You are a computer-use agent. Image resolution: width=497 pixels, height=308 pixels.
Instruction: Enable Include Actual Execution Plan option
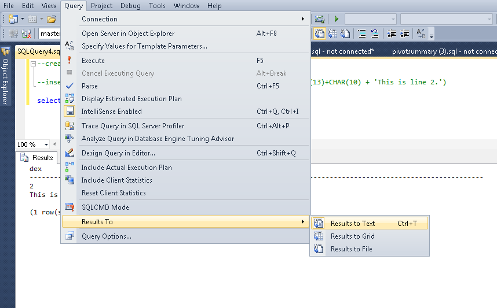(126, 168)
